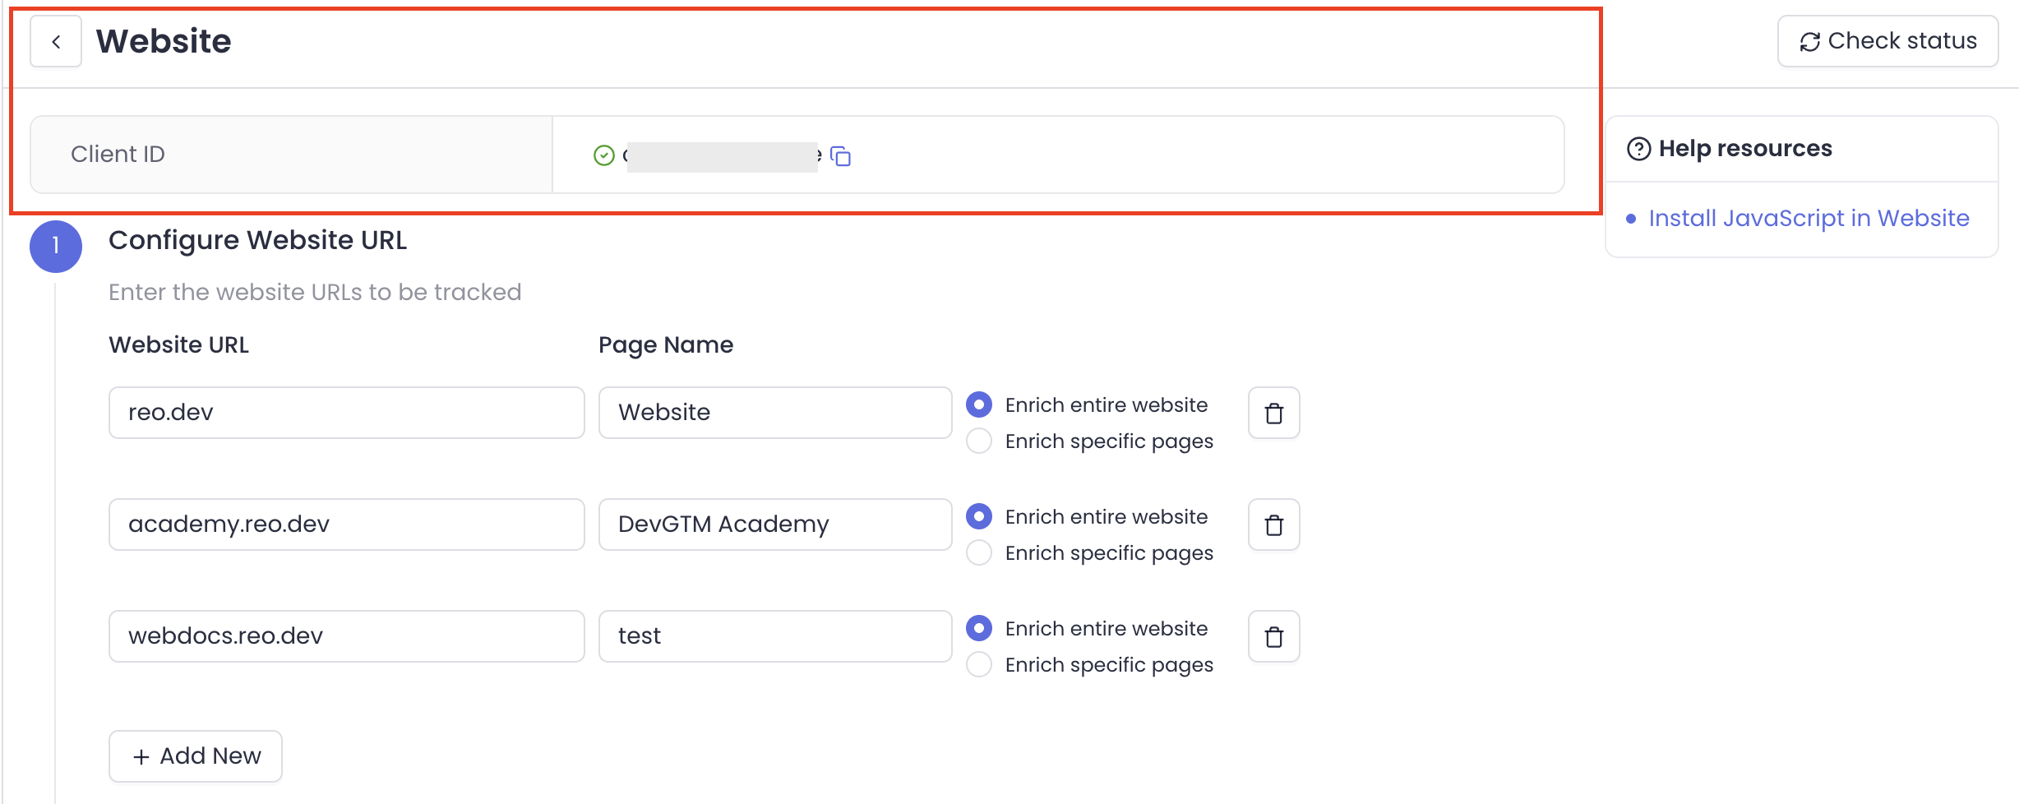Image resolution: width=2019 pixels, height=804 pixels.
Task: Click the Help resources question mark icon
Action: point(1638,149)
